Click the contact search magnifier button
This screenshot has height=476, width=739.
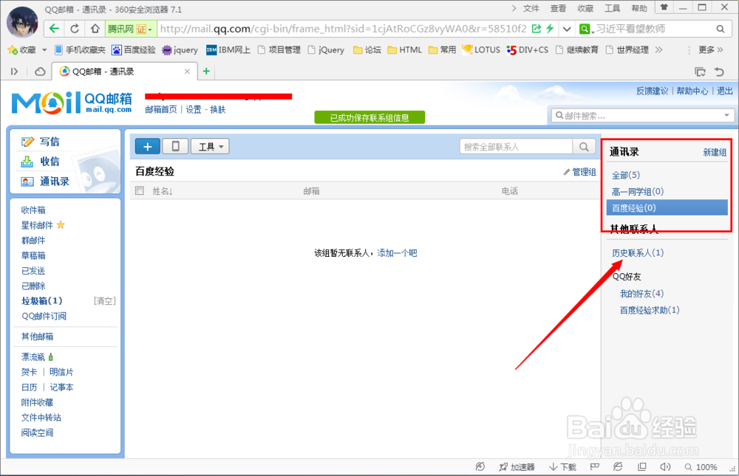click(x=584, y=147)
